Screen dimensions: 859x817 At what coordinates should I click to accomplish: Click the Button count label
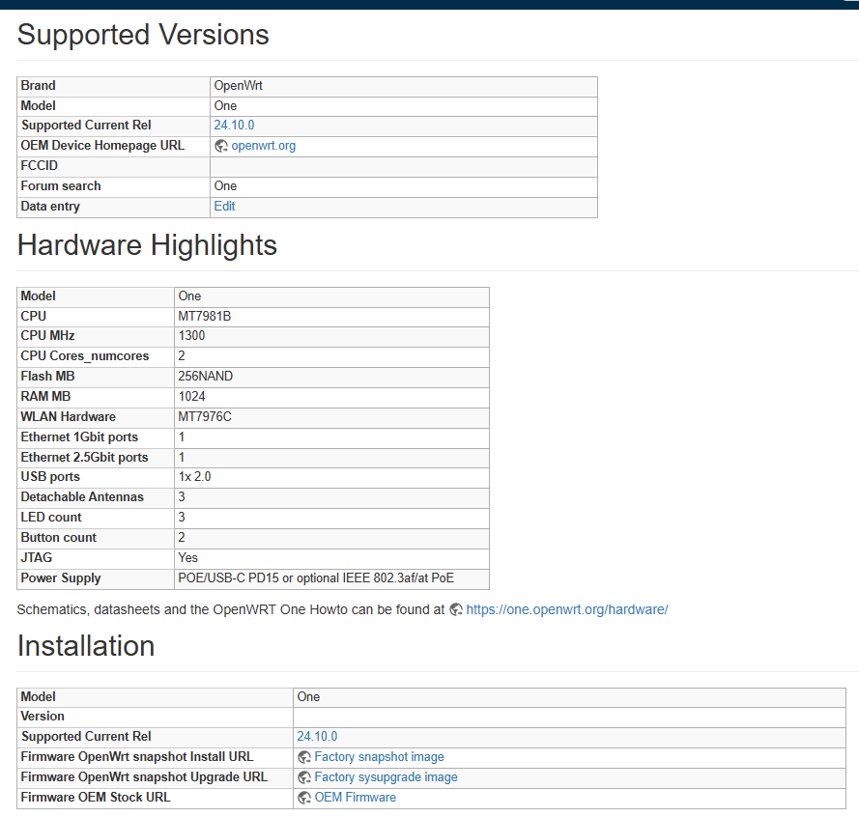click(59, 538)
